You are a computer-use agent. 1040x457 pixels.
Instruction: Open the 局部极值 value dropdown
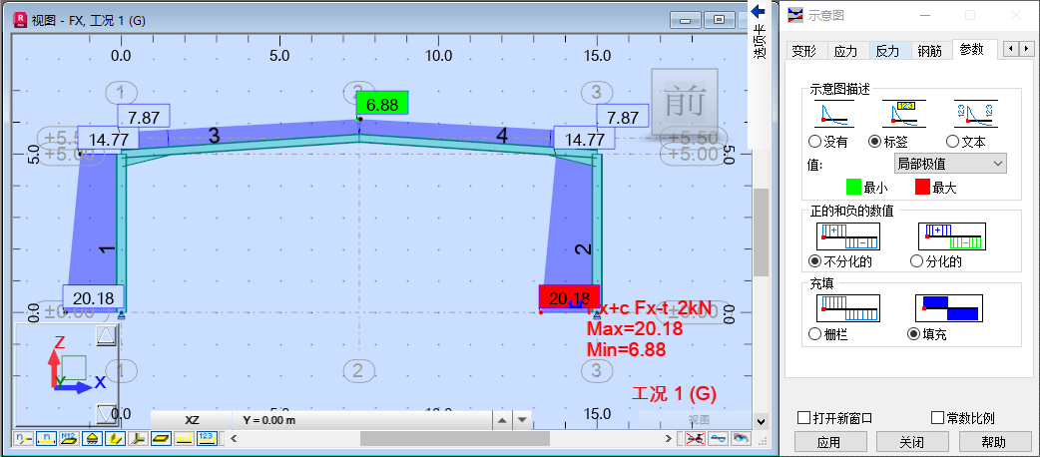point(949,164)
